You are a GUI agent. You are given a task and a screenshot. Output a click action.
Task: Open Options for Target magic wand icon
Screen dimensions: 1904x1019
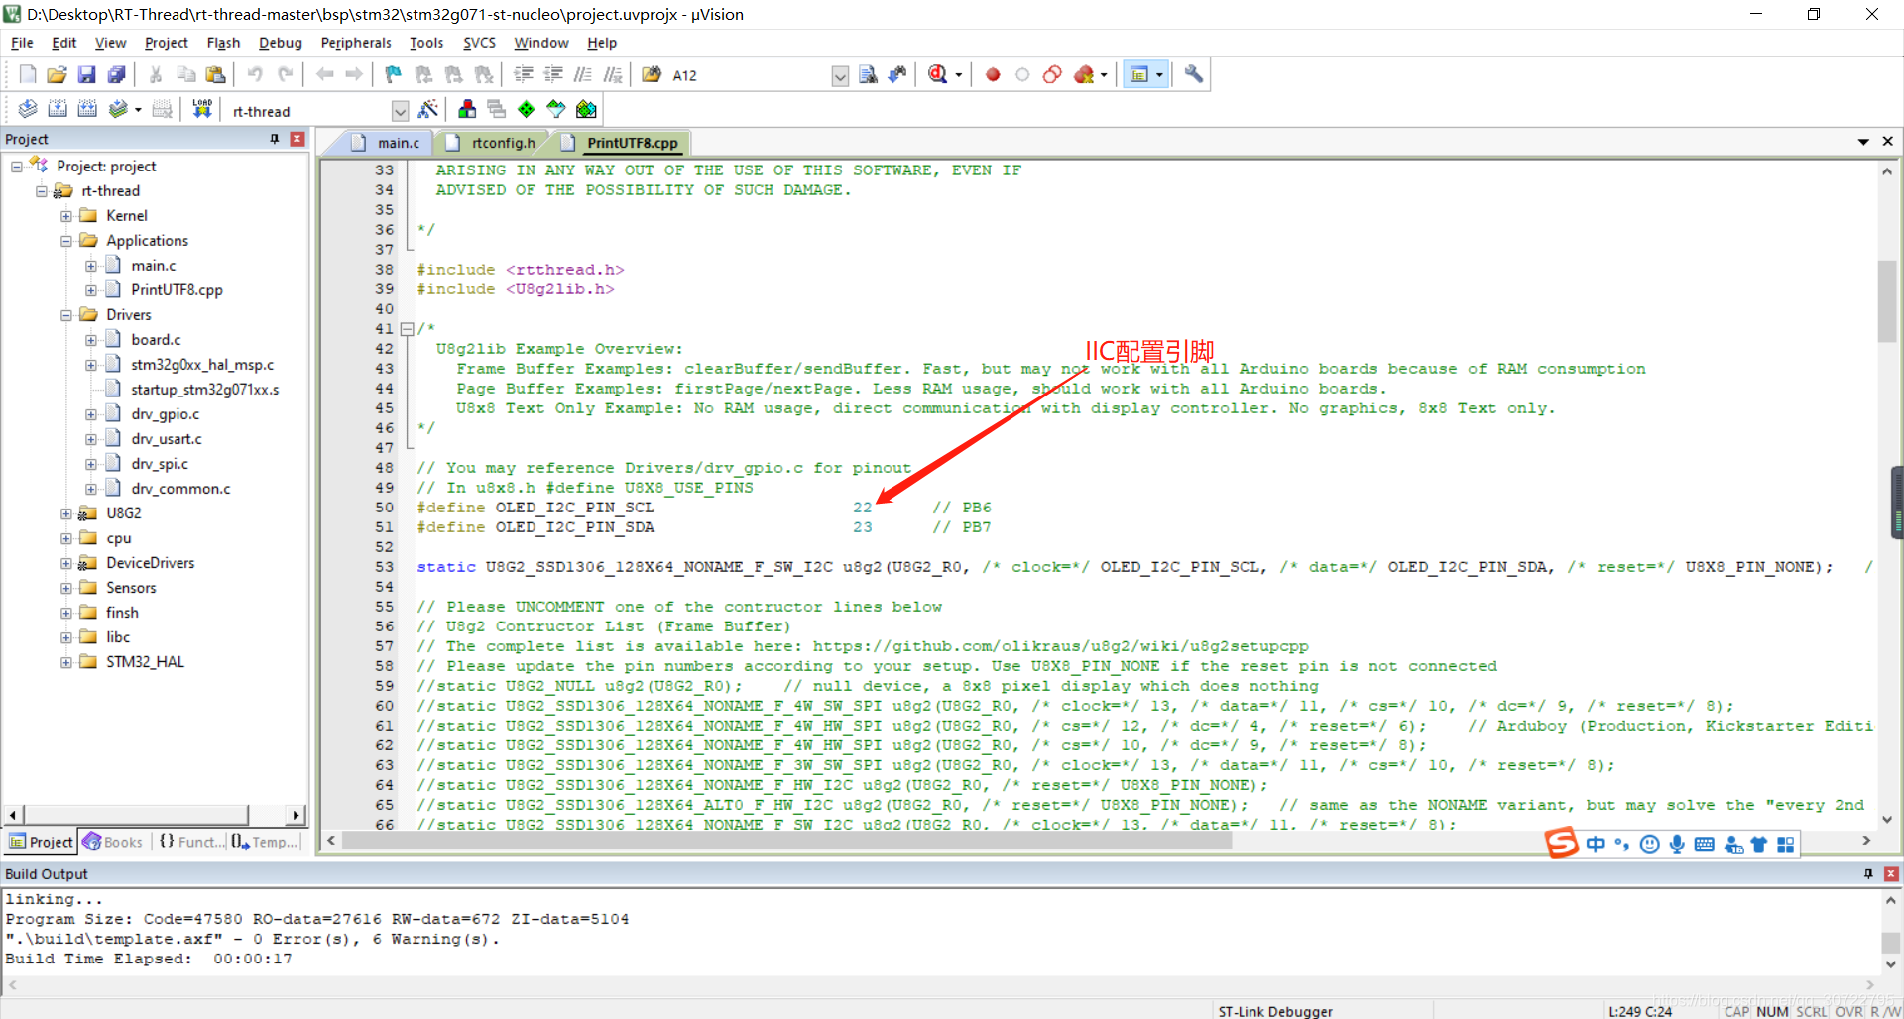point(428,109)
